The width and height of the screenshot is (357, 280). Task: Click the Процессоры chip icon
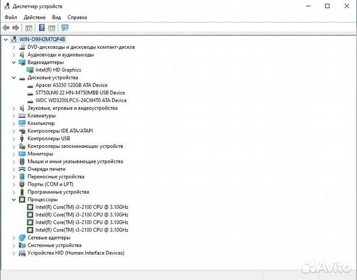pos(22,200)
